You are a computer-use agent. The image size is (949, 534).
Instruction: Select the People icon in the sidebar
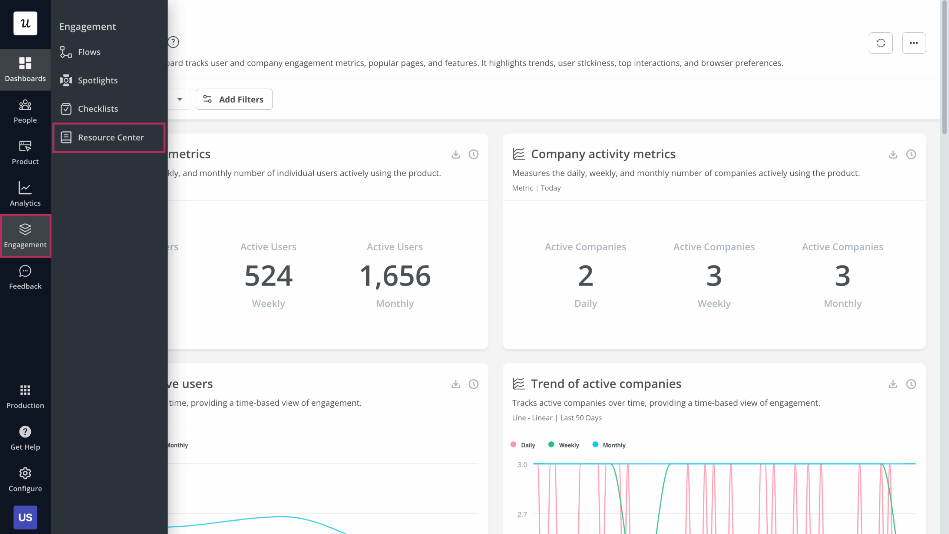25,110
